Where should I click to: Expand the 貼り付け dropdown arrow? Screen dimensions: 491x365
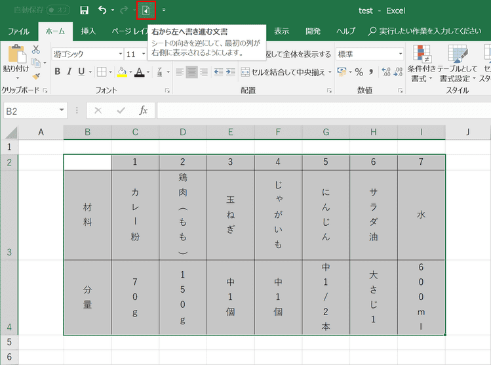point(18,77)
